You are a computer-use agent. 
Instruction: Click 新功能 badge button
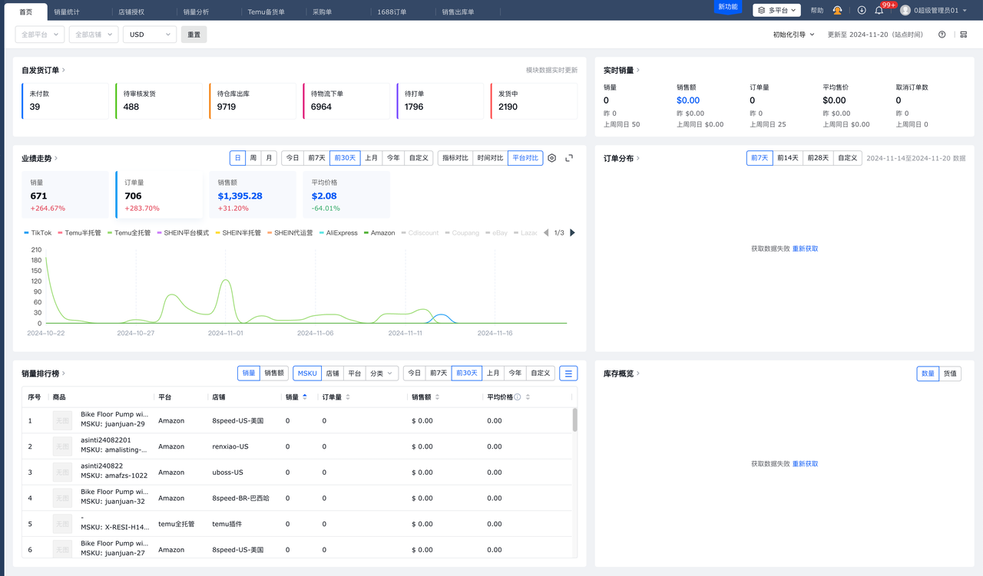tap(727, 7)
